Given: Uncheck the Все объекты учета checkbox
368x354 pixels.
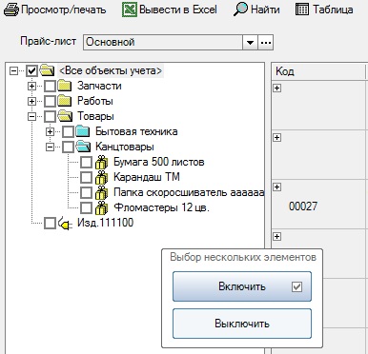Looking at the screenshot, I should click(x=31, y=70).
